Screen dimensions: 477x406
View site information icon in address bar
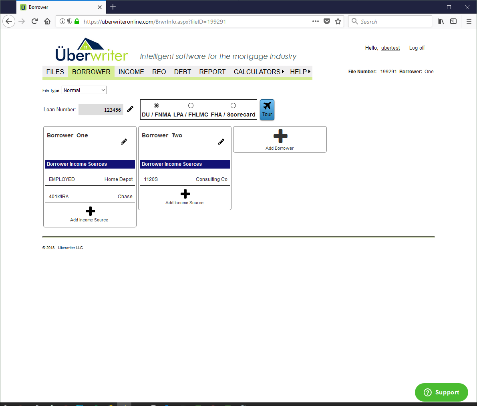tap(62, 21)
